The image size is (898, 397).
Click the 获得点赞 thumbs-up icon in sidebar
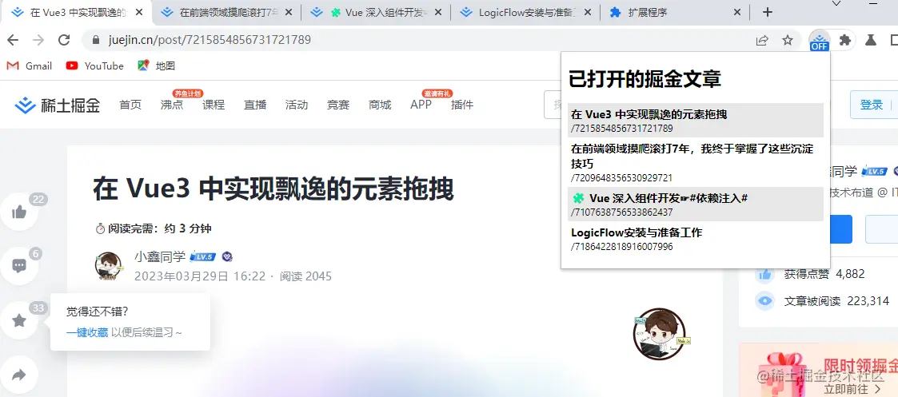(764, 274)
